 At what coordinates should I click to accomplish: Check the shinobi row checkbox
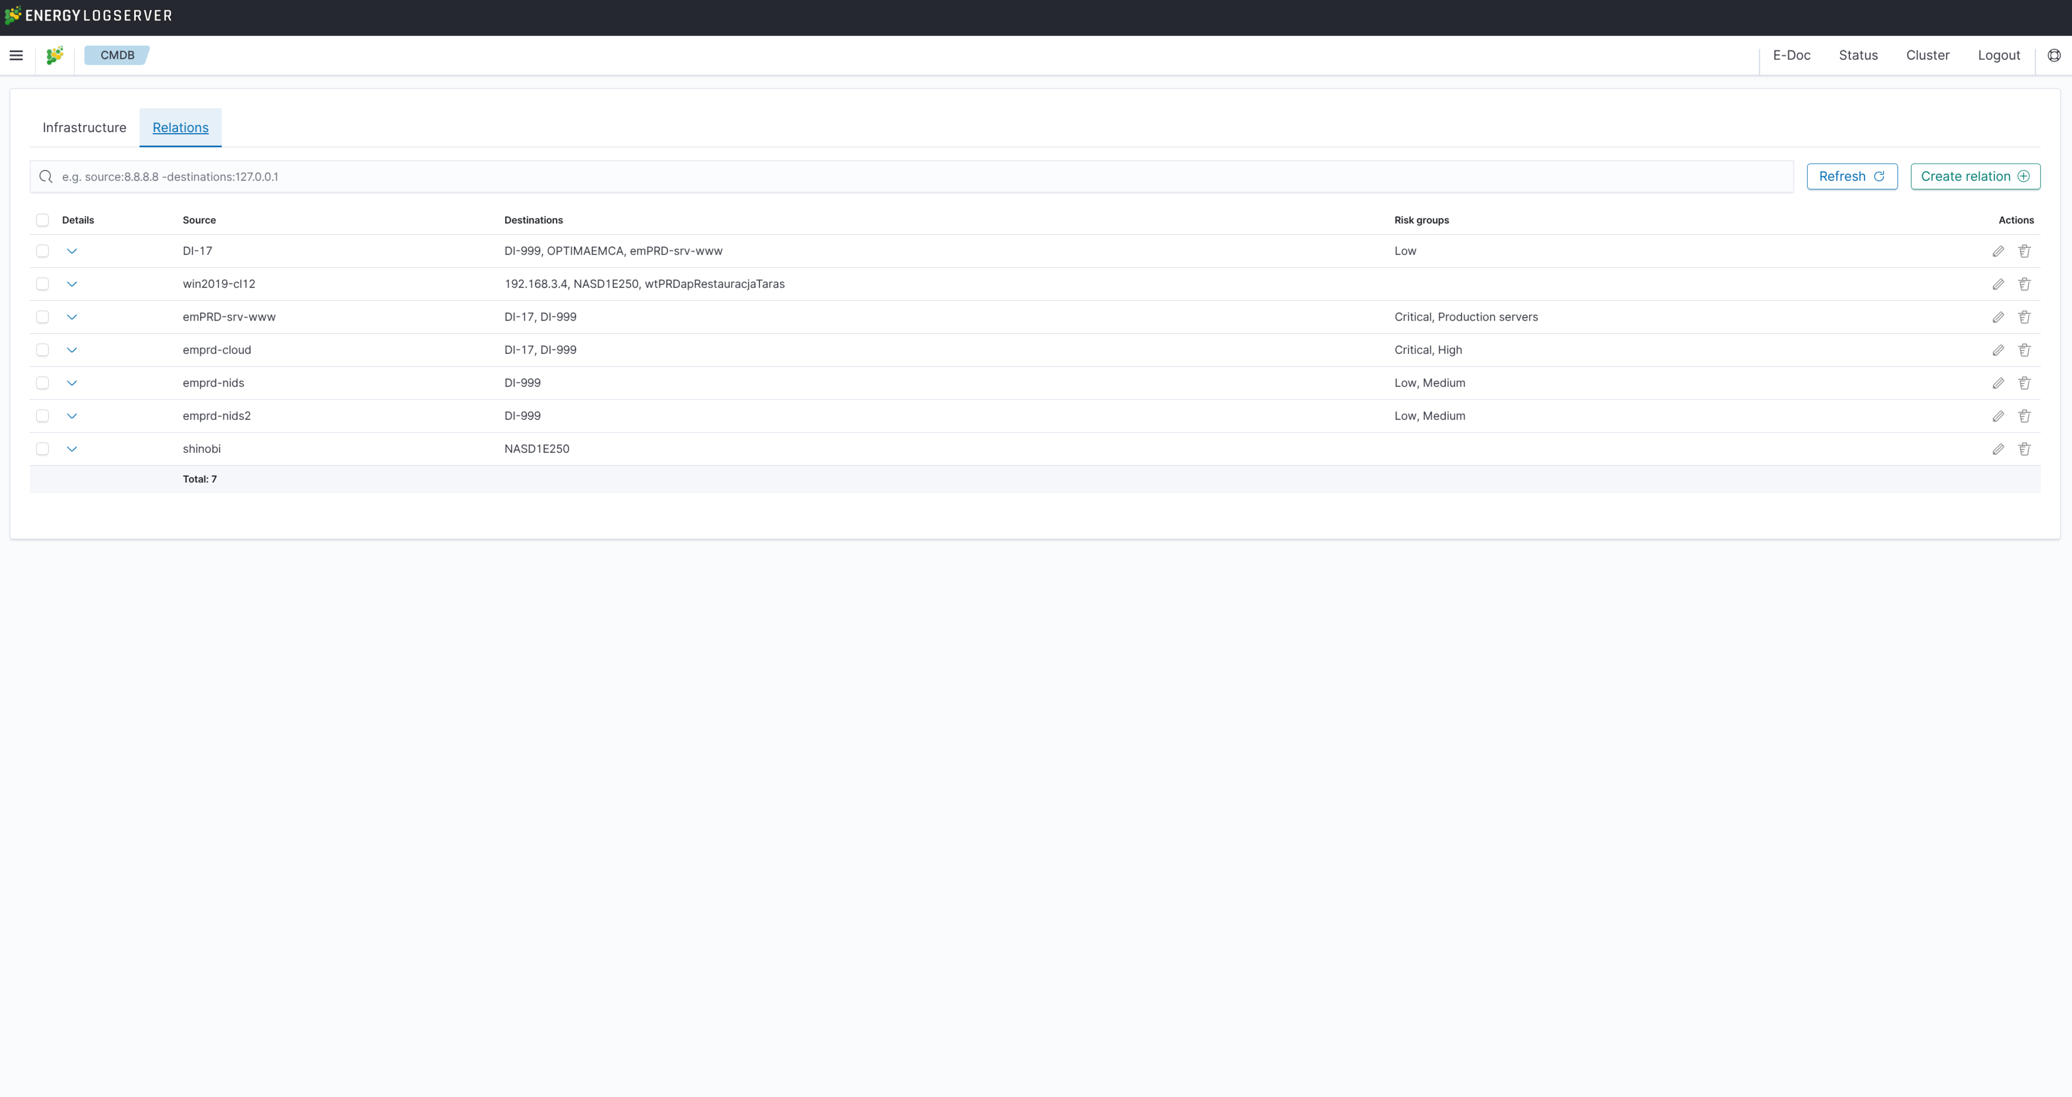[43, 449]
